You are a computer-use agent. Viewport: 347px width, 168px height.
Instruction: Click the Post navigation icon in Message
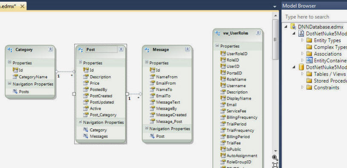pos(152,136)
